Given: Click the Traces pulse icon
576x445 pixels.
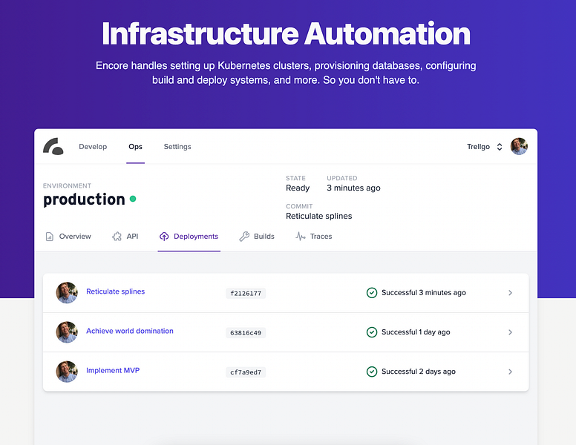Looking at the screenshot, I should coord(301,237).
